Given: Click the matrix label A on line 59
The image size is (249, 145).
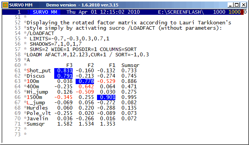Looking at the screenshot, I should click(28, 60).
